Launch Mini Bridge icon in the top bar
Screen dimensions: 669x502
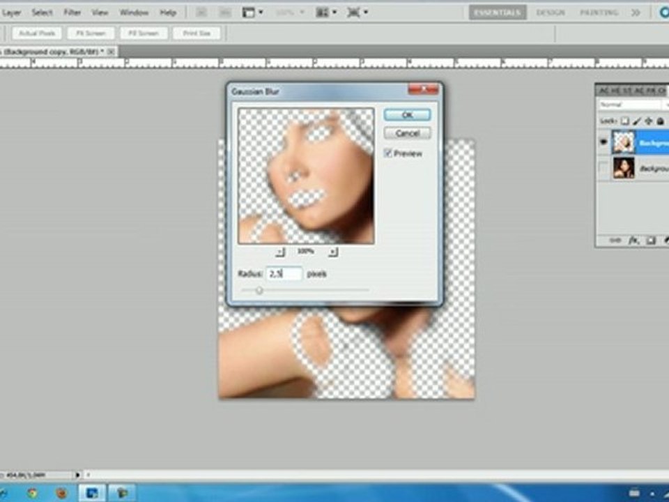(x=226, y=13)
